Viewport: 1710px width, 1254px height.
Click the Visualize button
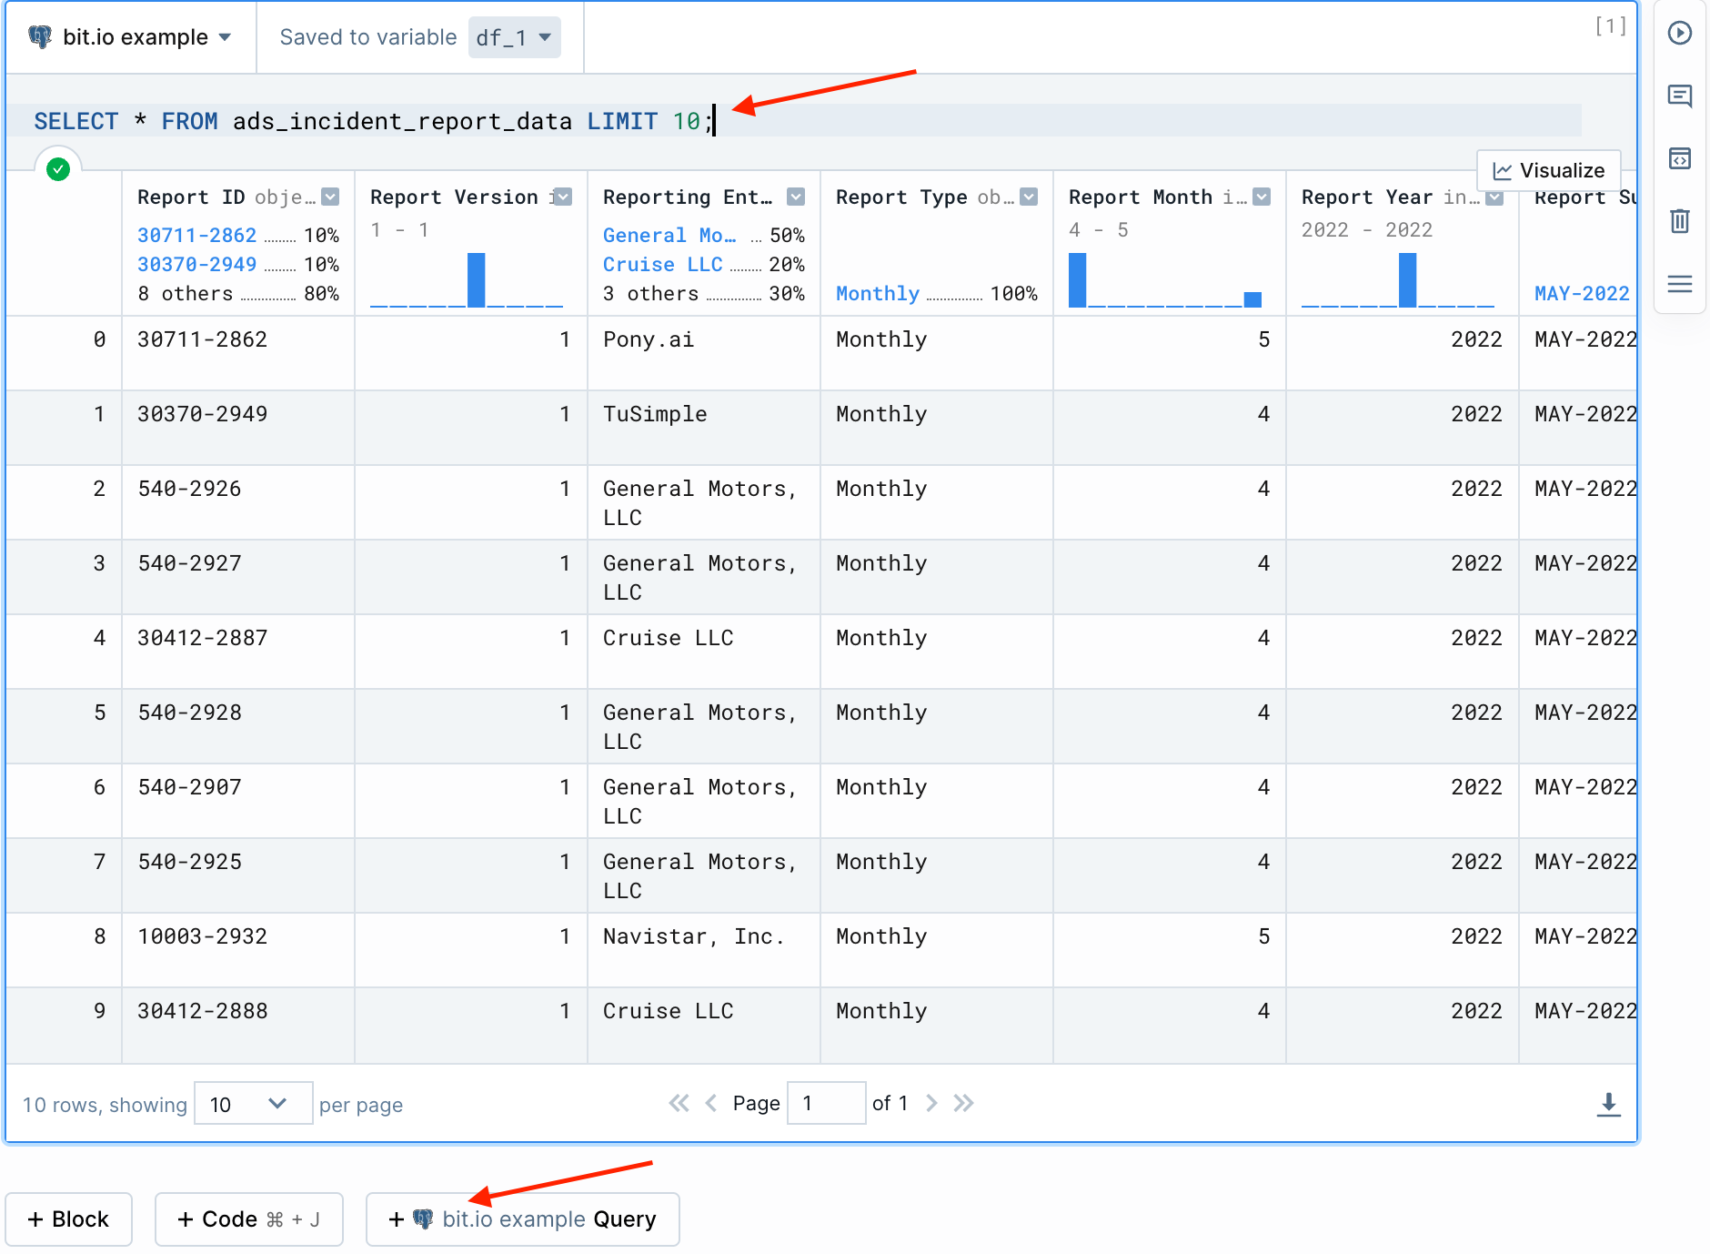[x=1549, y=170]
